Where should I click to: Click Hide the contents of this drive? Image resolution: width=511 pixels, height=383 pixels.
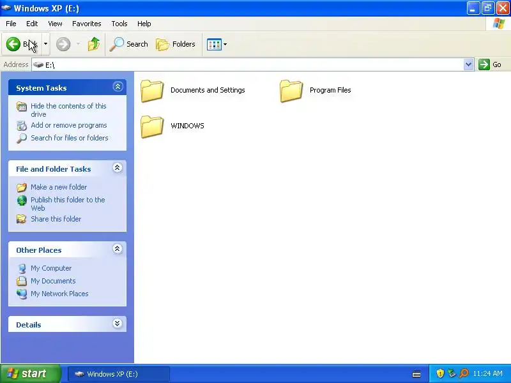[68, 110]
